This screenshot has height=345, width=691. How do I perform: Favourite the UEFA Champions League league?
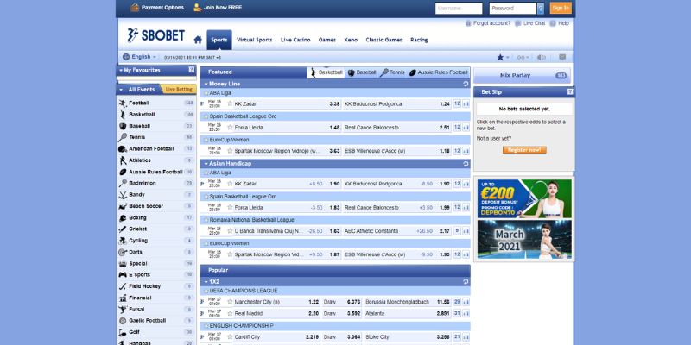[206, 291]
